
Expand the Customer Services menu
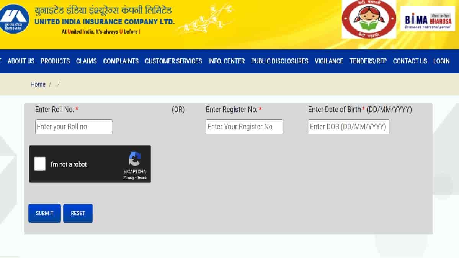point(173,61)
